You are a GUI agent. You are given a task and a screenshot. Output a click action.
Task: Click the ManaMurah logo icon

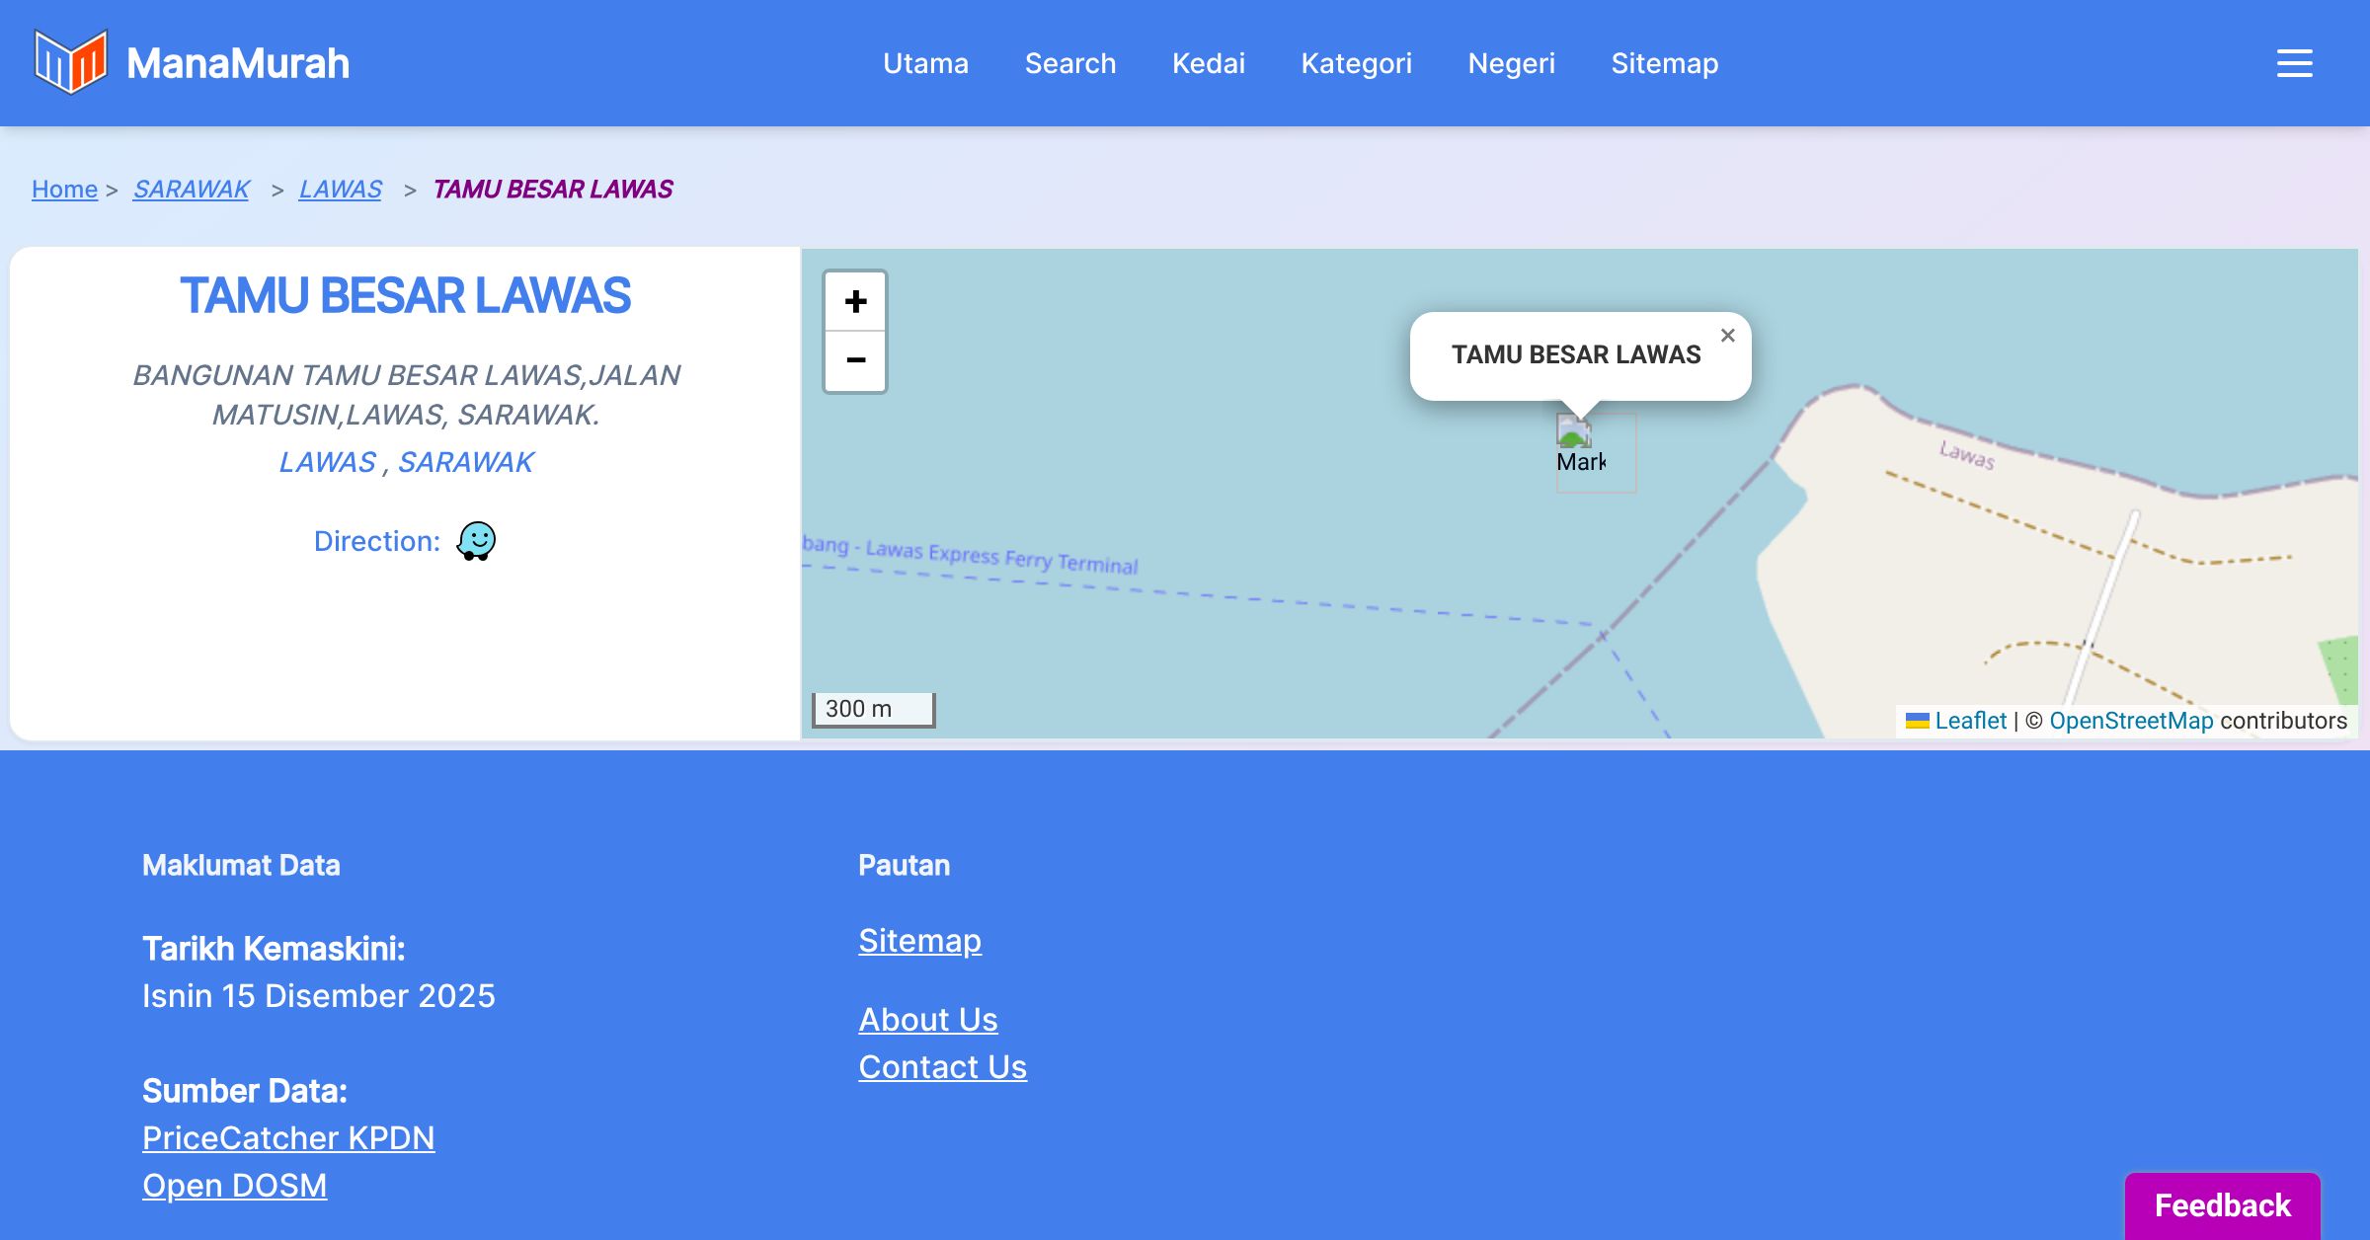click(x=70, y=62)
